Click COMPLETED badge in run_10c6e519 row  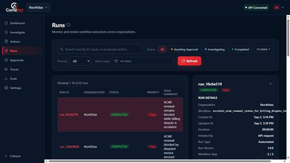[x=119, y=114]
